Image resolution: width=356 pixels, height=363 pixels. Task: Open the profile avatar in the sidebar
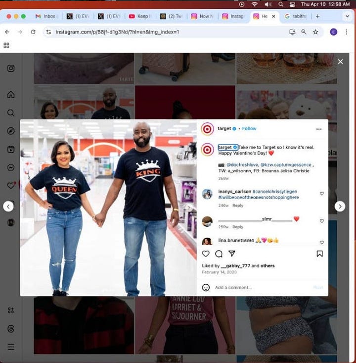tap(11, 222)
